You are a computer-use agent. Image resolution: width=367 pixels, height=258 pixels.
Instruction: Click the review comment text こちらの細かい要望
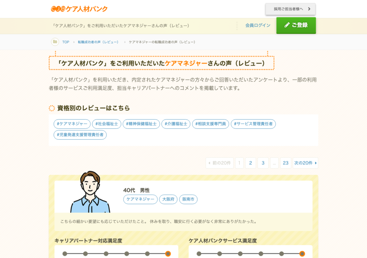(x=158, y=221)
